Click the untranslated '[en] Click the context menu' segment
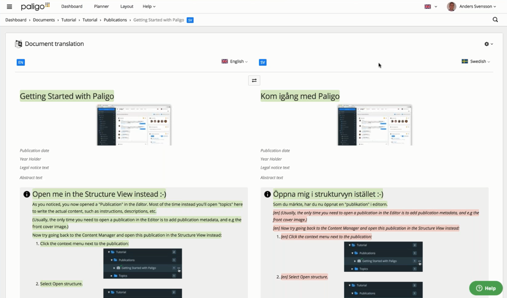507x298 pixels. (x=326, y=237)
